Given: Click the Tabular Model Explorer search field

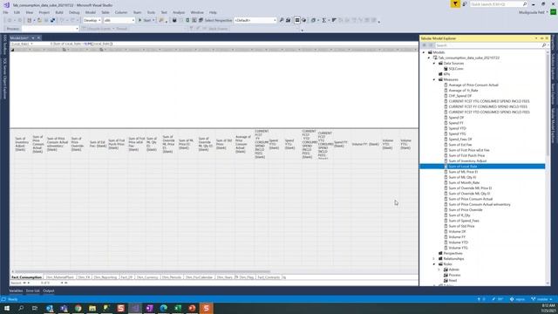Looking at the screenshot, I should tap(487, 45).
